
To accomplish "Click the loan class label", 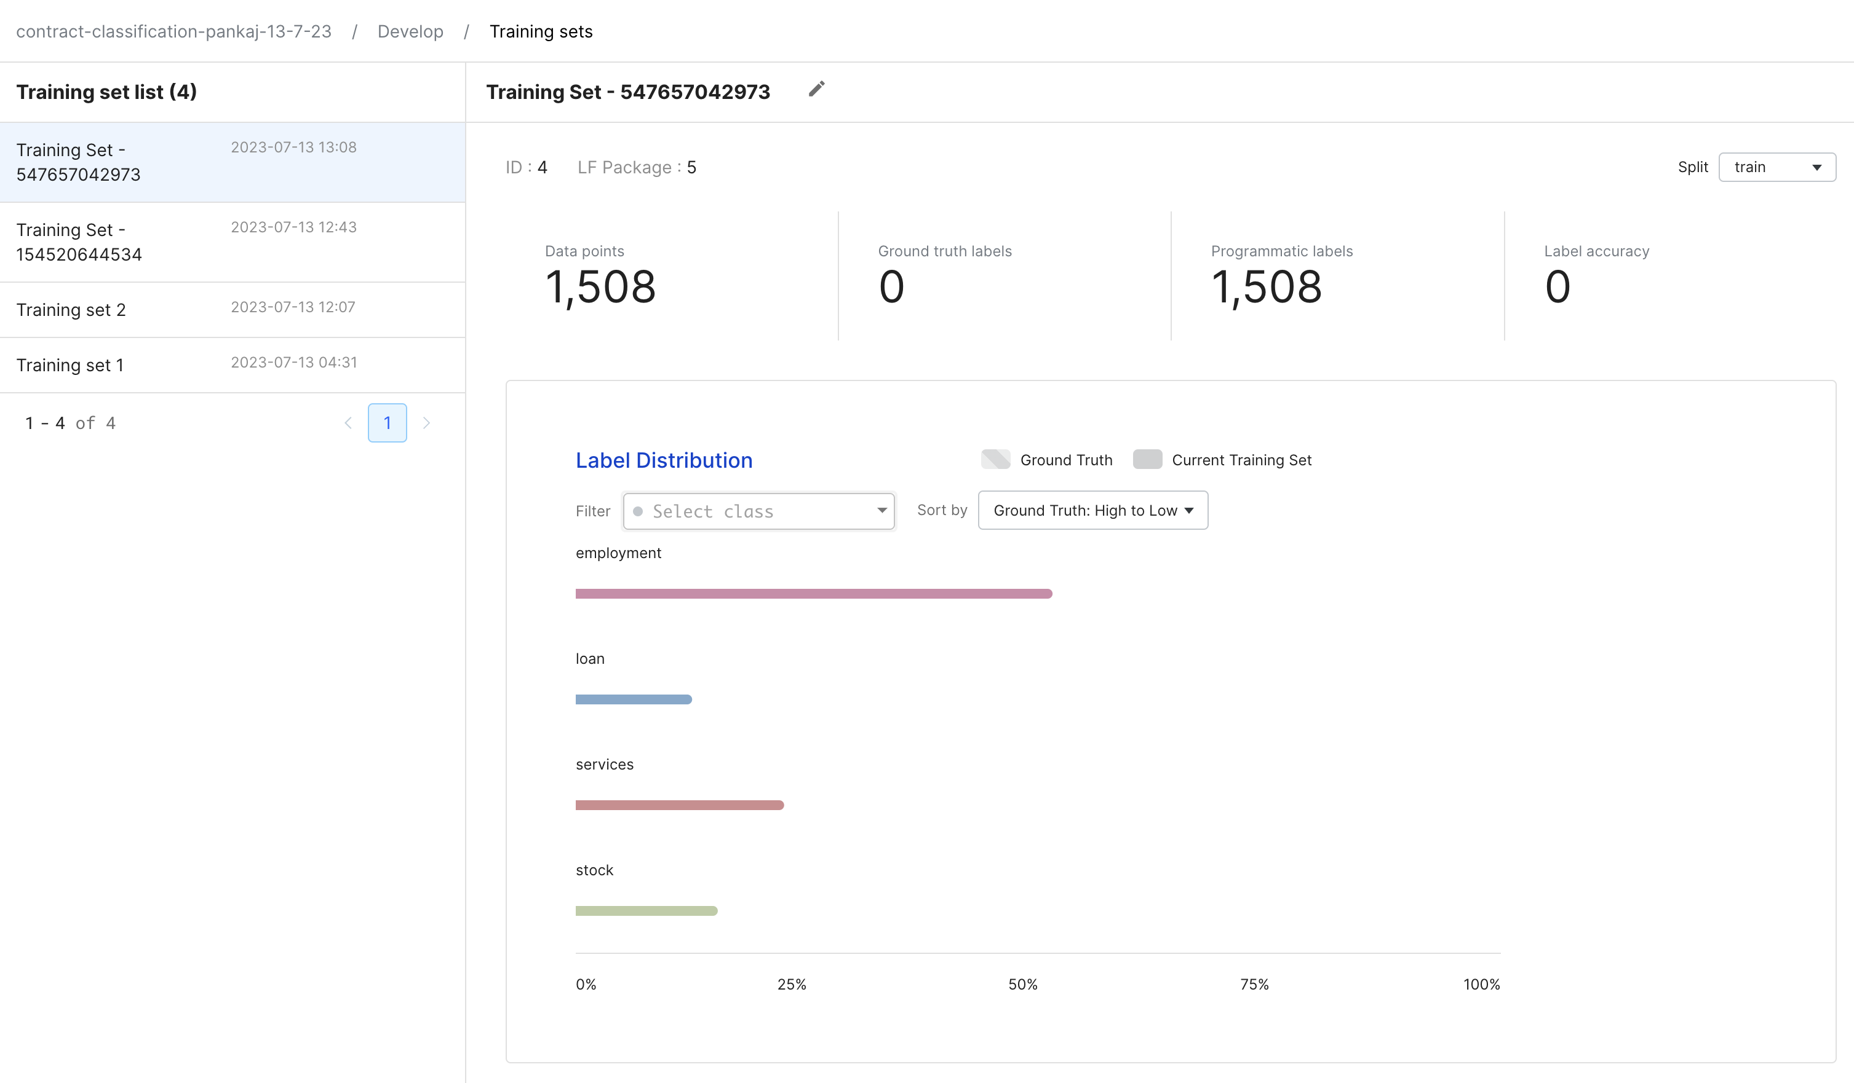I will pos(590,659).
